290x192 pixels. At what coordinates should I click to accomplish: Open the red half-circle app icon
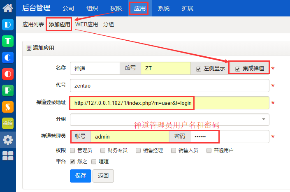point(8,74)
